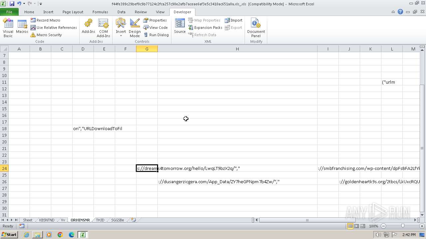Select row 18 header
426x239 pixels.
[x=4, y=128]
